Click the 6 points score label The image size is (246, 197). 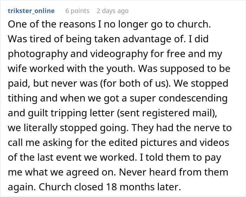[x=77, y=11]
